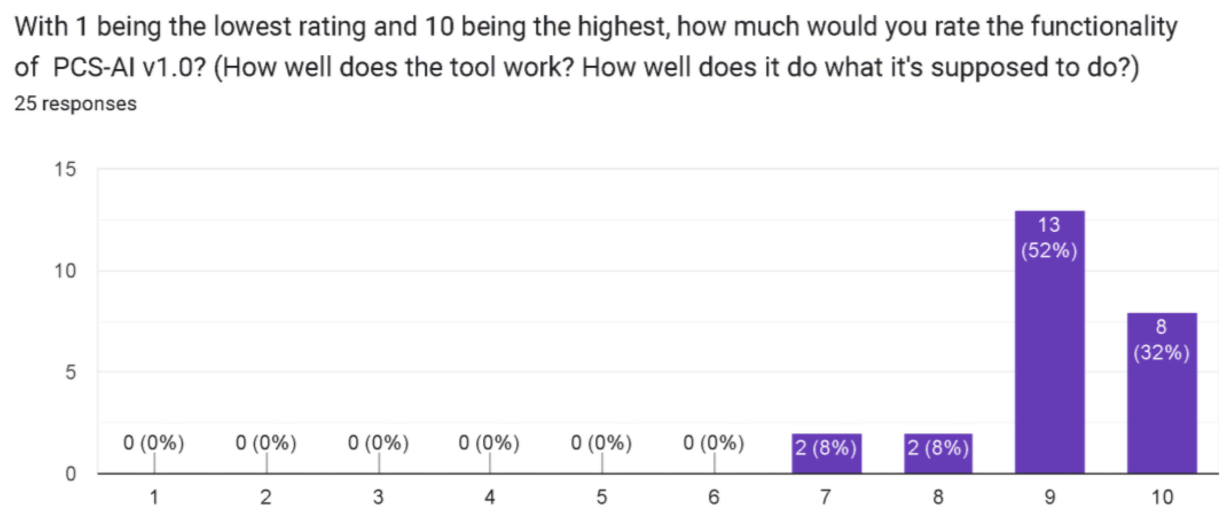Click the 8 (32%) data label
Image resolution: width=1232 pixels, height=518 pixels.
coord(1162,340)
